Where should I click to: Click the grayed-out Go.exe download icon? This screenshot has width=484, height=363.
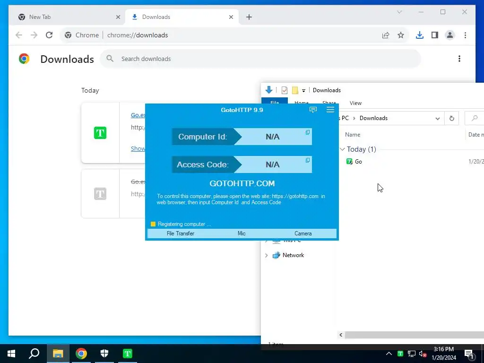[100, 194]
